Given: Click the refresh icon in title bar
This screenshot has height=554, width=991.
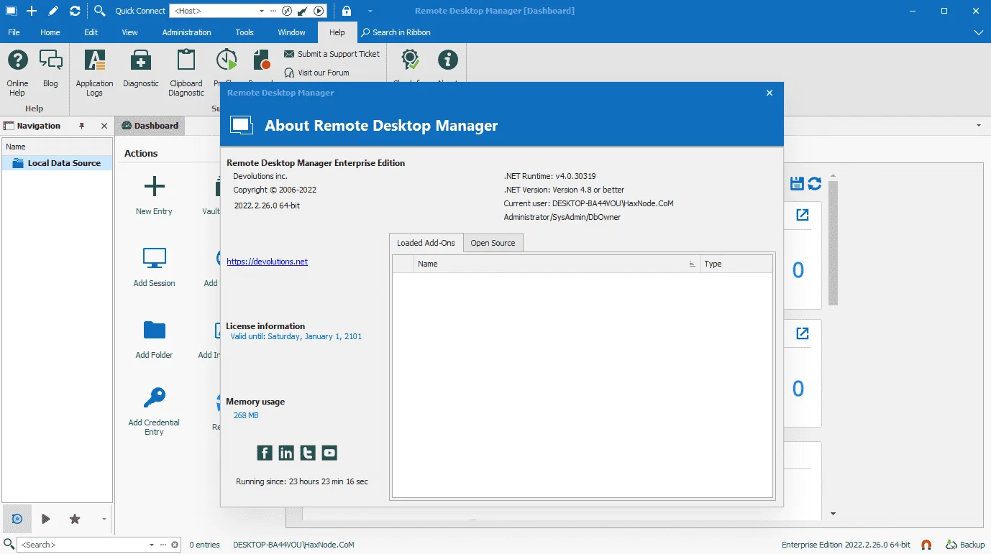Looking at the screenshot, I should pyautogui.click(x=75, y=11).
